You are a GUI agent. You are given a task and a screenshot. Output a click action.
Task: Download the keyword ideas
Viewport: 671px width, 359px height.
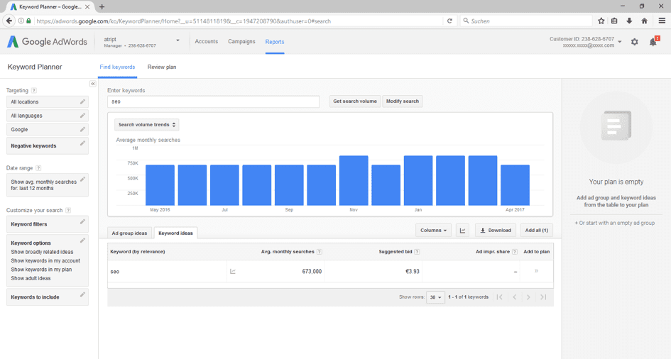click(496, 231)
